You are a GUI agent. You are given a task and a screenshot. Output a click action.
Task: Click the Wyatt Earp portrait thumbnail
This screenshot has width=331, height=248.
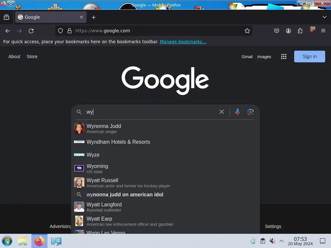coord(79,221)
